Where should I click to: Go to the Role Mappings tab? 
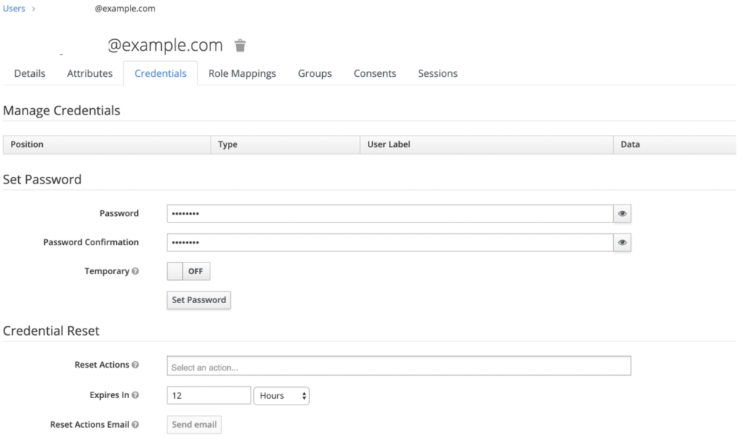[x=242, y=73]
